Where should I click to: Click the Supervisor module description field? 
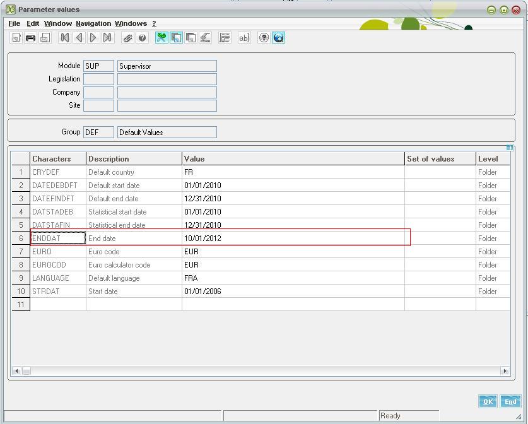167,66
